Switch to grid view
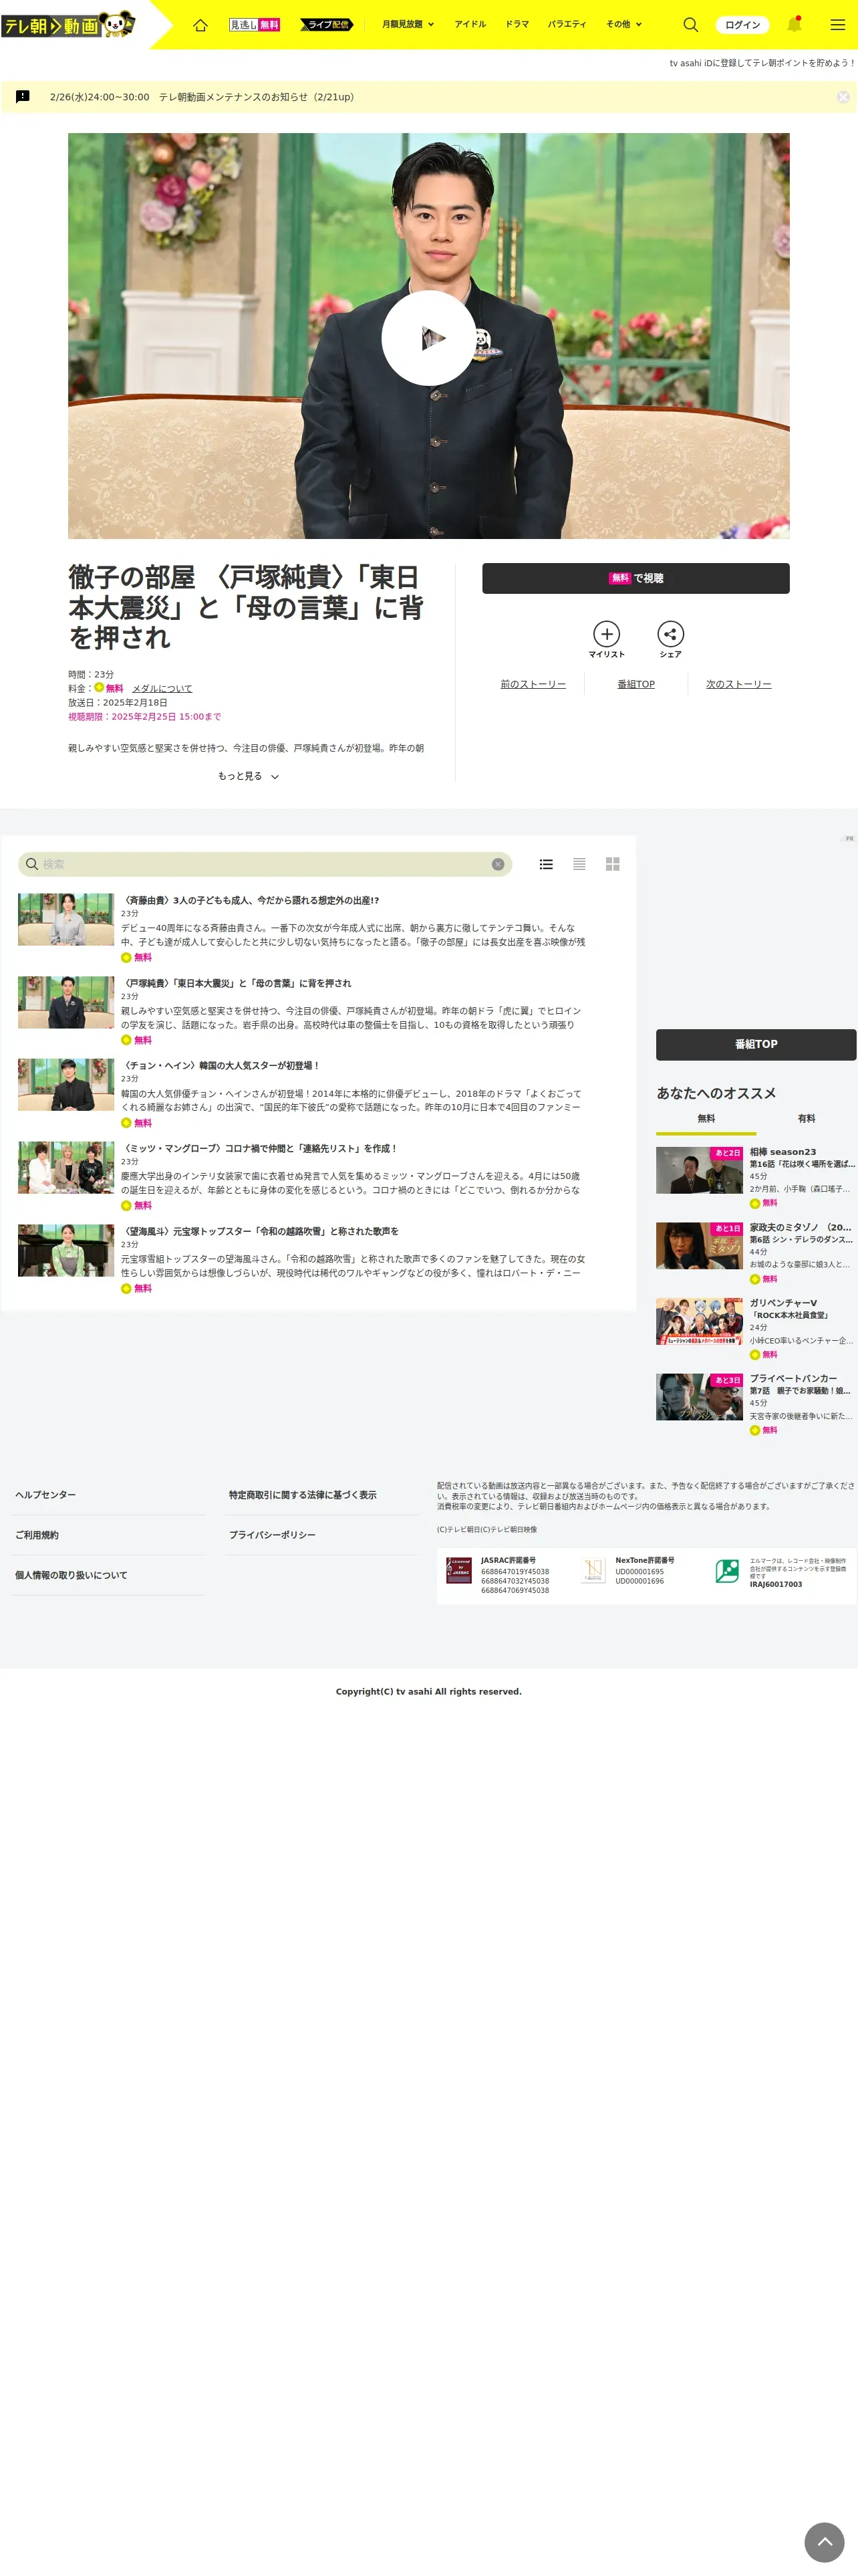The height and width of the screenshot is (2576, 858). click(x=612, y=864)
